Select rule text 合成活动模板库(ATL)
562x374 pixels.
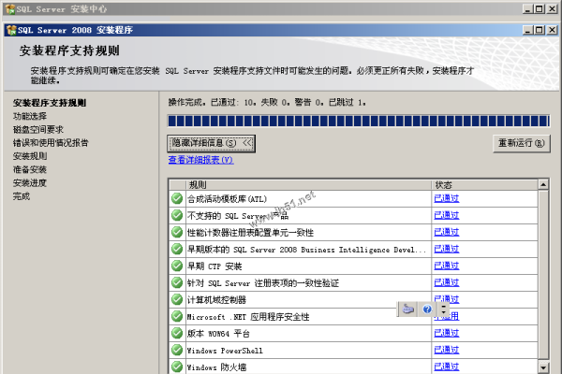tap(227, 198)
